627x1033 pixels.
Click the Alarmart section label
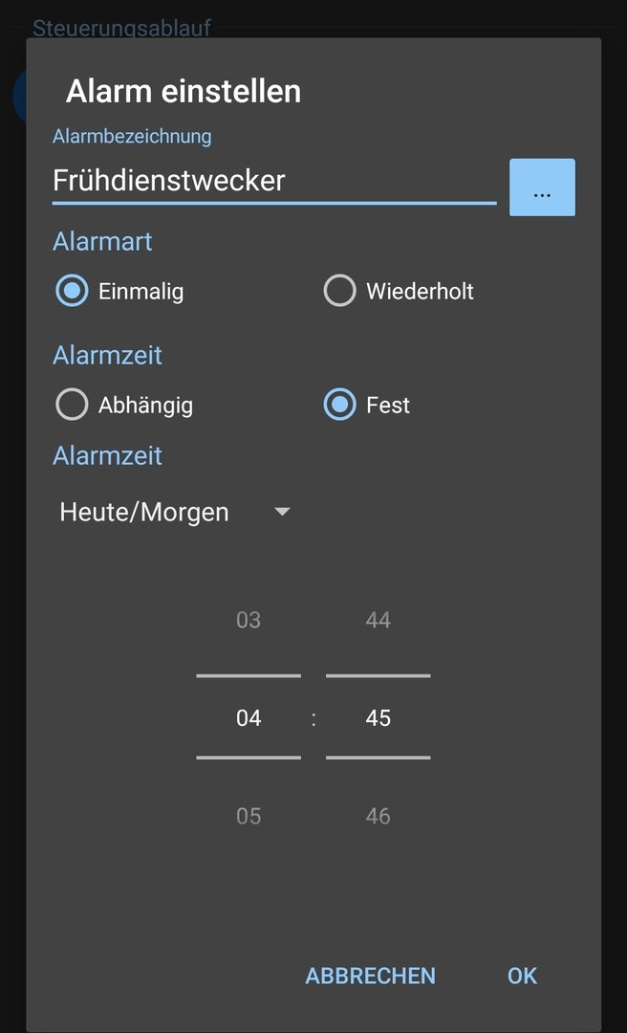102,242
